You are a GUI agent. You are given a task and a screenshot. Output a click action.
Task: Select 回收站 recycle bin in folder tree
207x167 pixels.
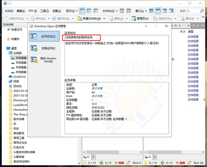coord(17,86)
